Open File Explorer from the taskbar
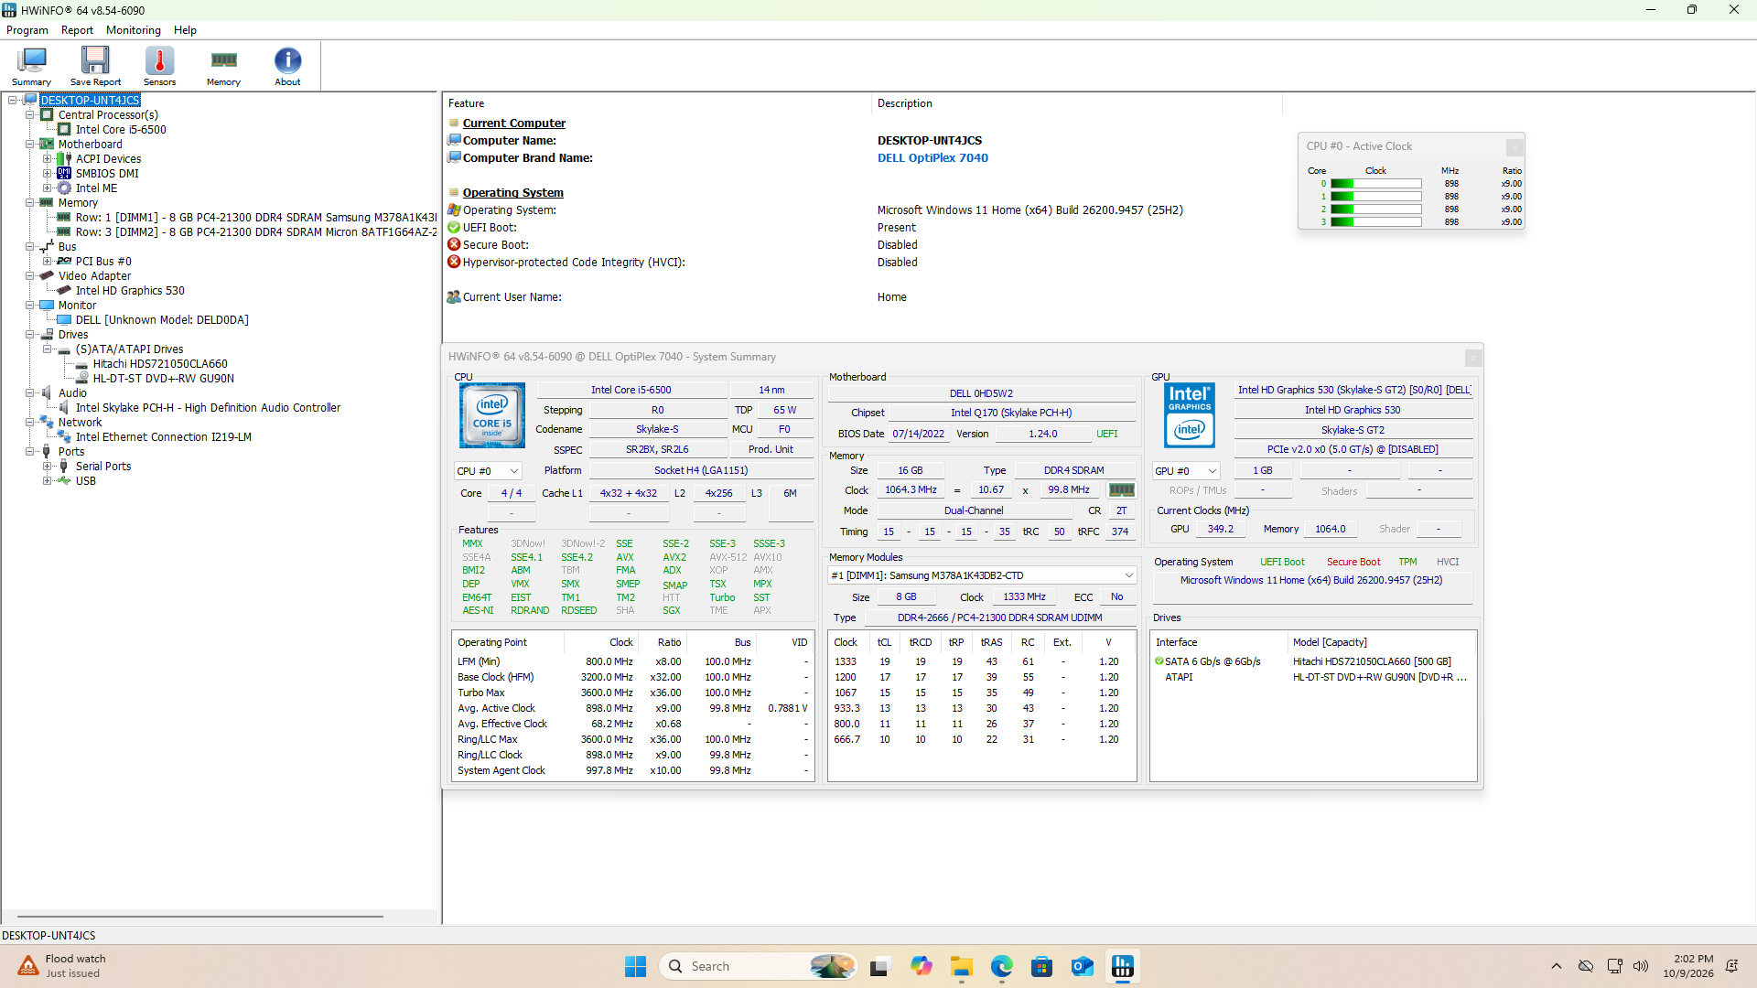This screenshot has height=988, width=1757. pos(961,966)
